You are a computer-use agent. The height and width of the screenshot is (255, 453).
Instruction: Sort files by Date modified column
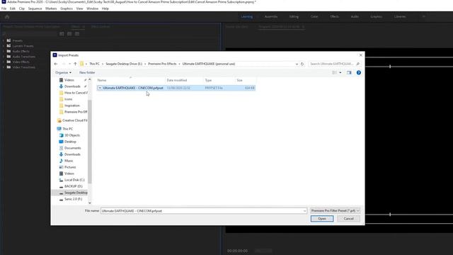click(177, 80)
